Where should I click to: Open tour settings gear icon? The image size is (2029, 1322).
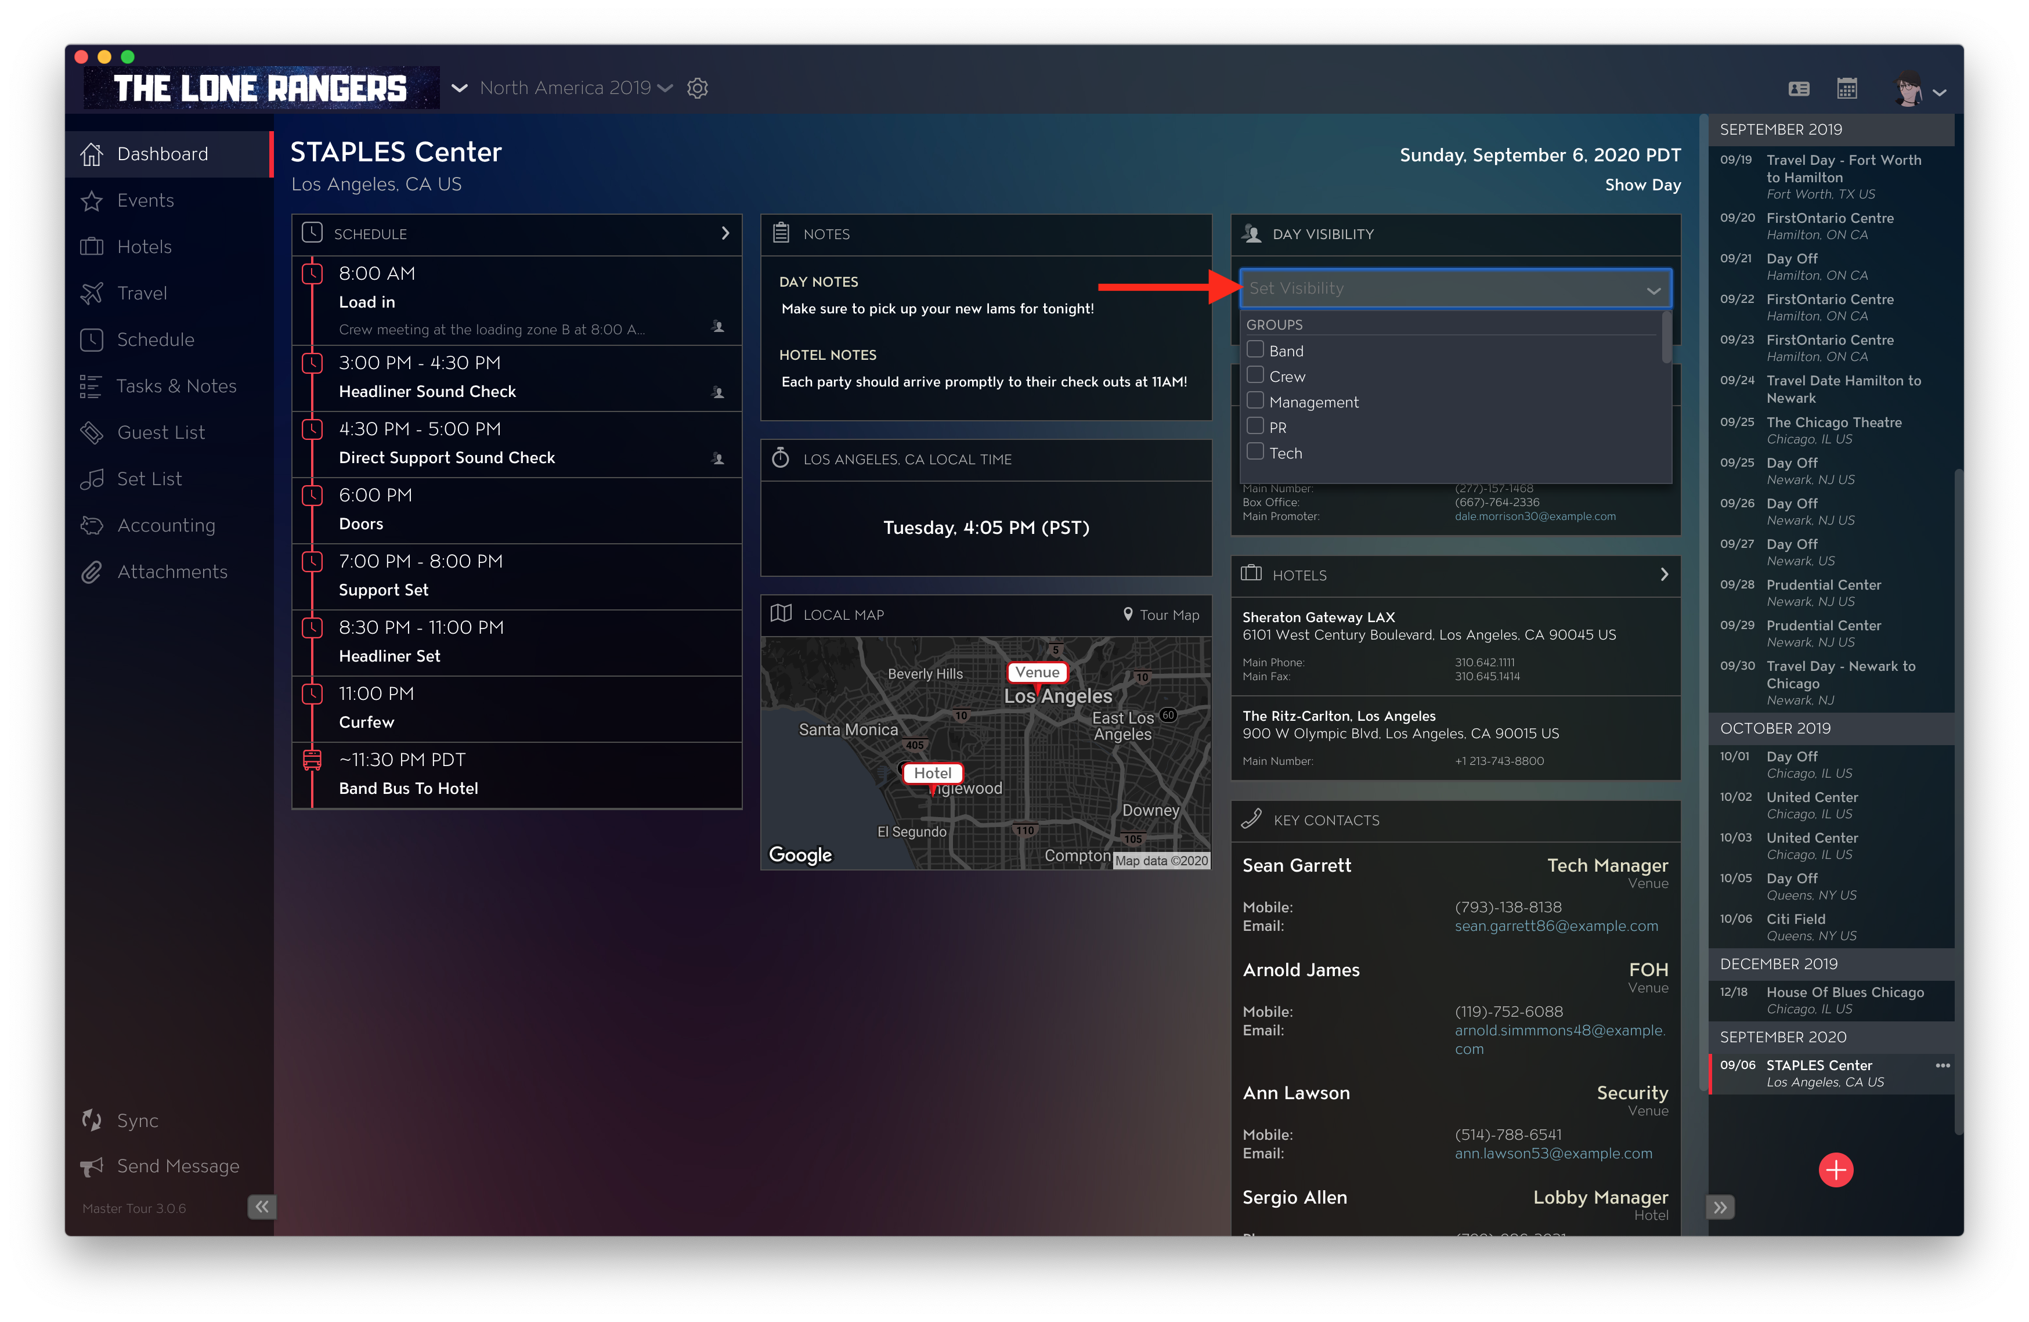click(x=698, y=88)
